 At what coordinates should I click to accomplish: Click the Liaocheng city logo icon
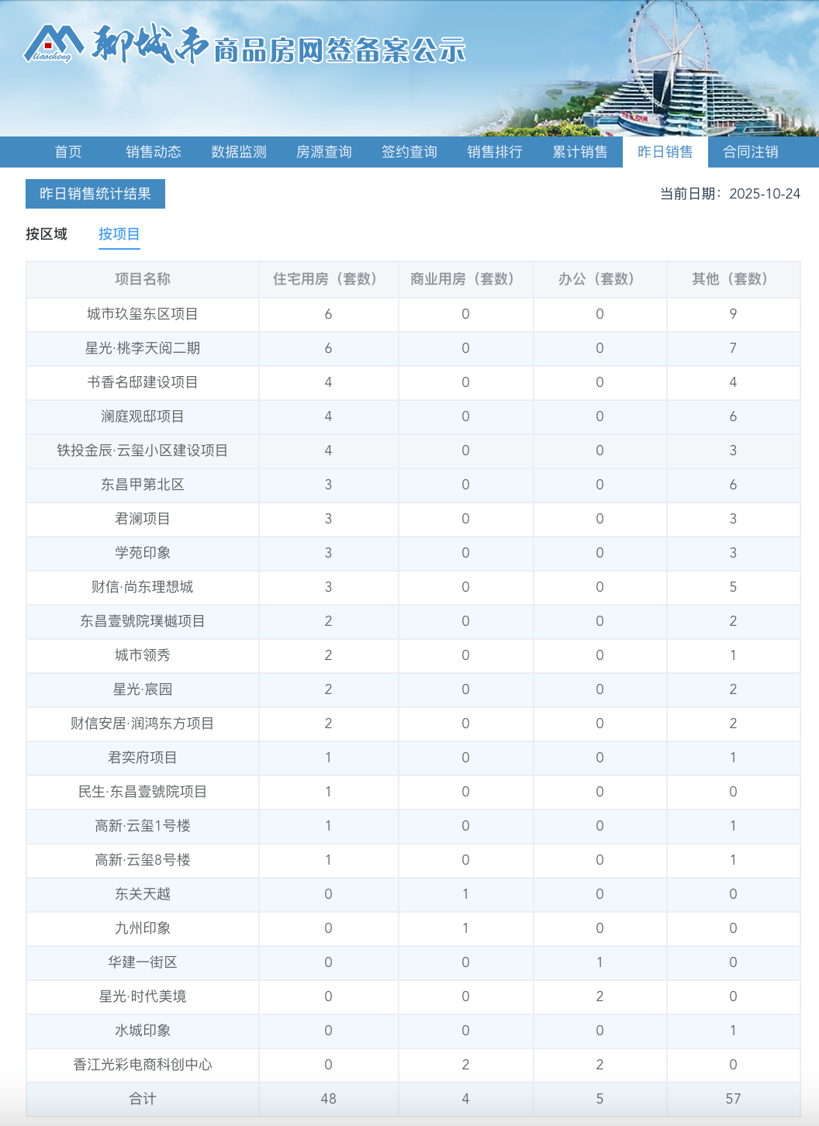point(53,43)
